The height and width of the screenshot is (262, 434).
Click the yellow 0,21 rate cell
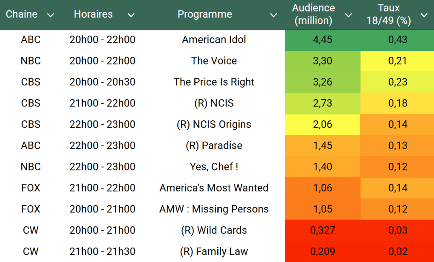[x=398, y=61]
